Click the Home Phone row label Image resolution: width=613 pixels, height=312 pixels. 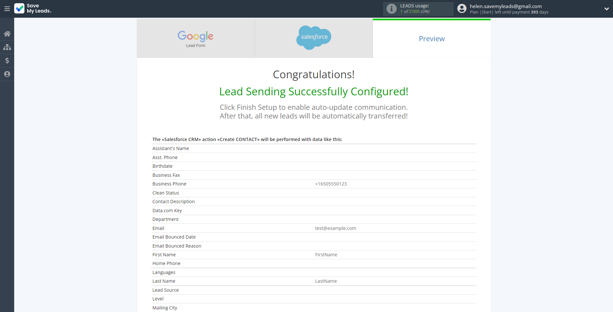pos(166,263)
